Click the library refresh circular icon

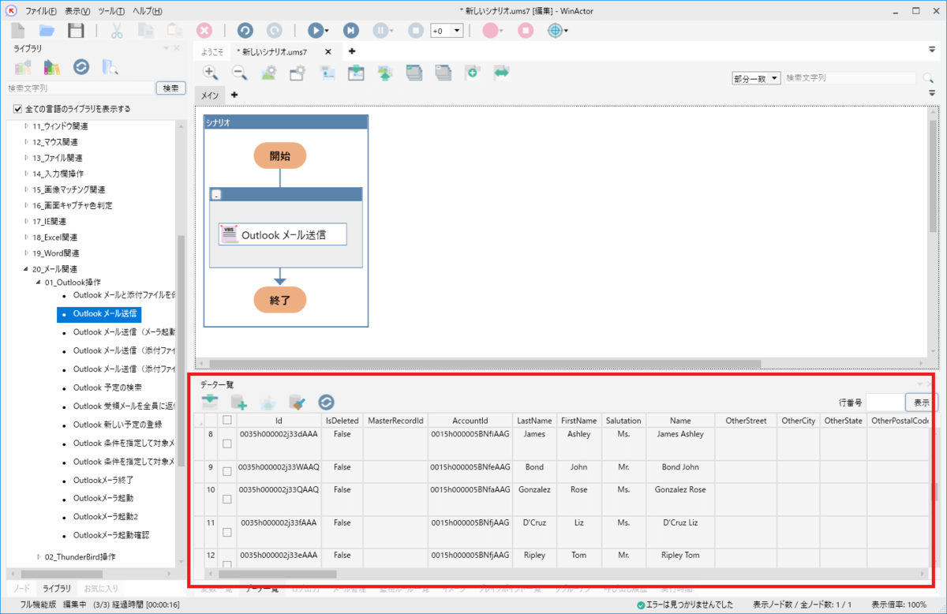[x=81, y=66]
